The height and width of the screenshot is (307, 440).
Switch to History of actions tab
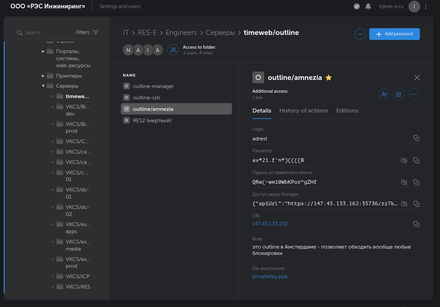pyautogui.click(x=303, y=111)
